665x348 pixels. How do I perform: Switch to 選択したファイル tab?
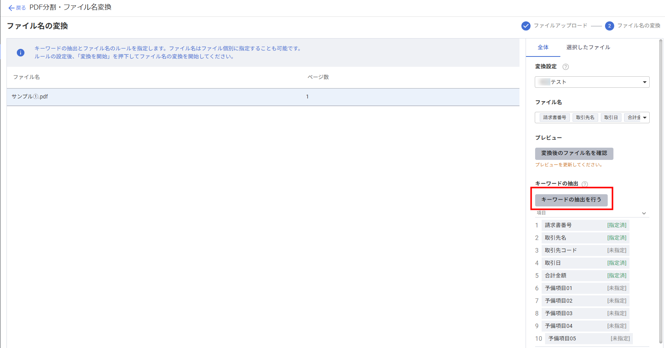coord(588,47)
